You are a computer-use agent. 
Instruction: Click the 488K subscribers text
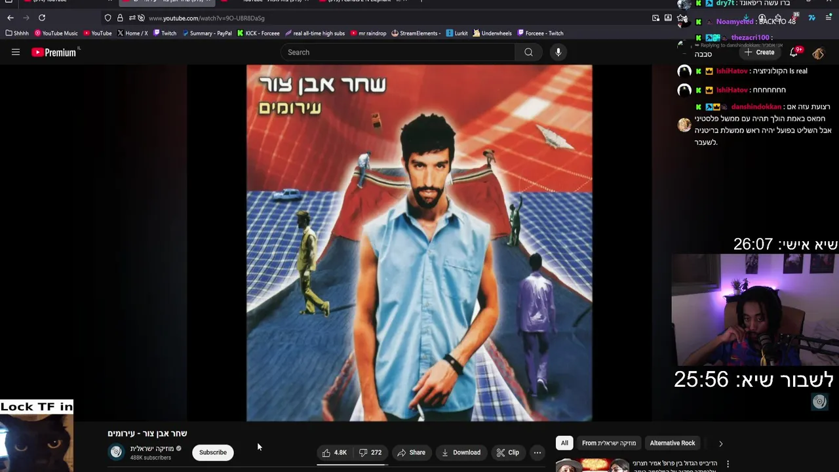click(x=150, y=458)
